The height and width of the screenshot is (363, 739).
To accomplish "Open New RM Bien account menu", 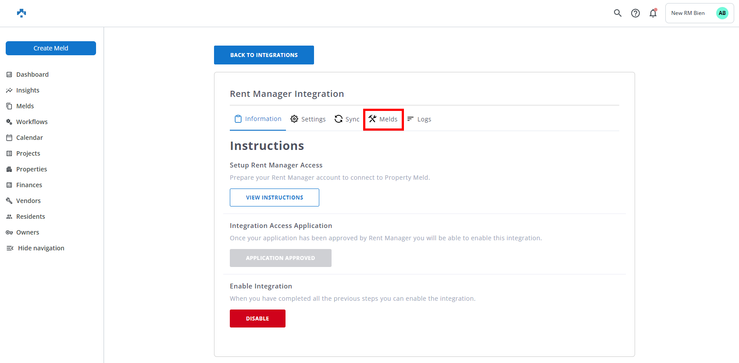I will pos(688,13).
